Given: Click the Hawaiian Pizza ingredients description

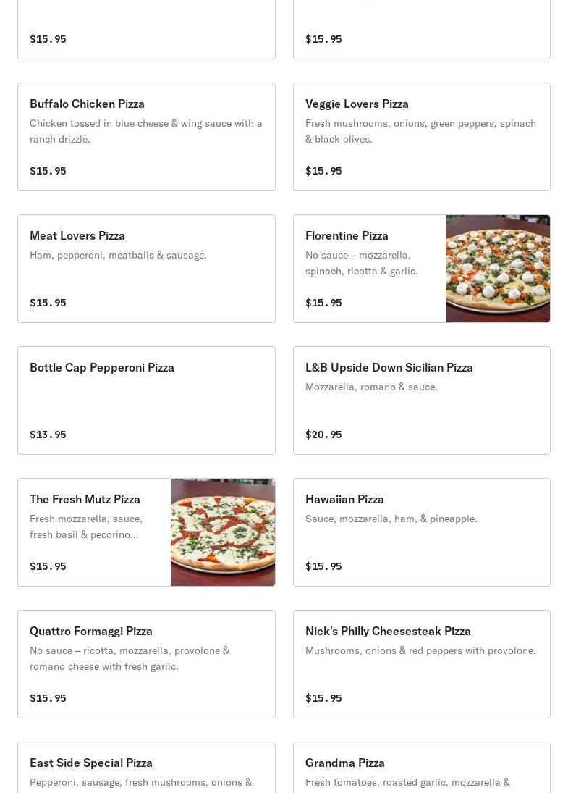Looking at the screenshot, I should (391, 519).
